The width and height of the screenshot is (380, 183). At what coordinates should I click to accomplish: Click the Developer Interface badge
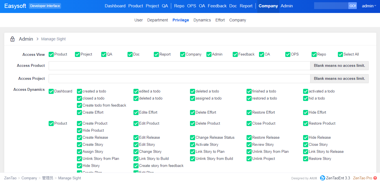click(45, 6)
